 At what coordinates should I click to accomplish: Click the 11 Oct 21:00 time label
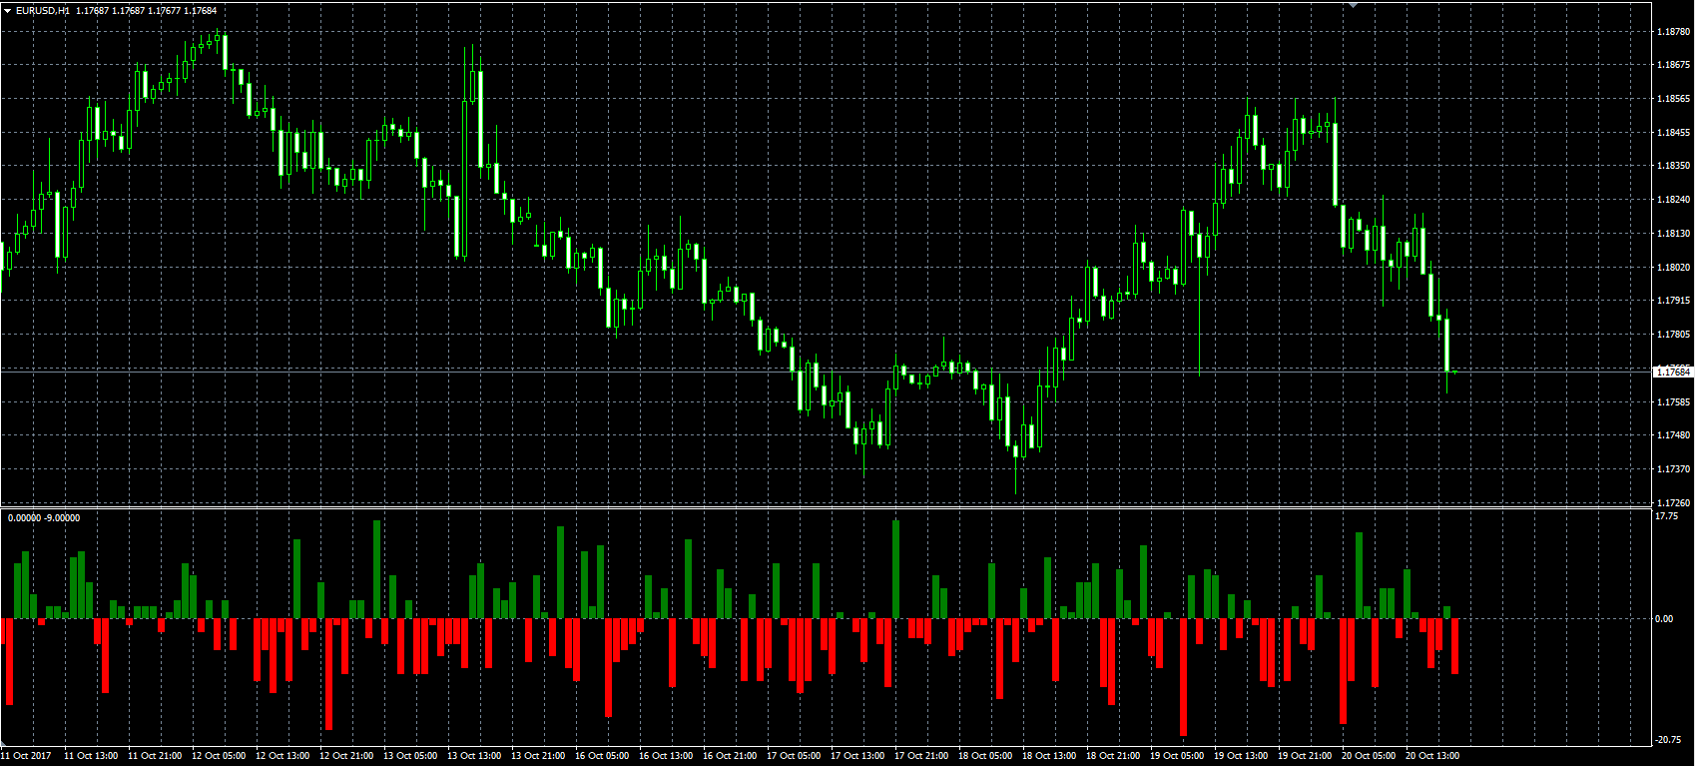(x=155, y=756)
